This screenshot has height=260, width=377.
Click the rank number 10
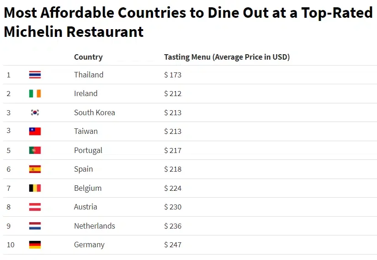tap(11, 245)
